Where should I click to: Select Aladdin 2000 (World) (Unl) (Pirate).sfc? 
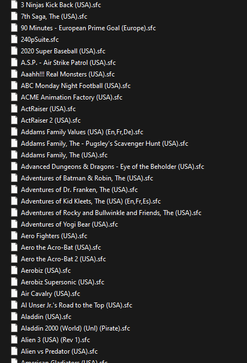[x=76, y=328]
